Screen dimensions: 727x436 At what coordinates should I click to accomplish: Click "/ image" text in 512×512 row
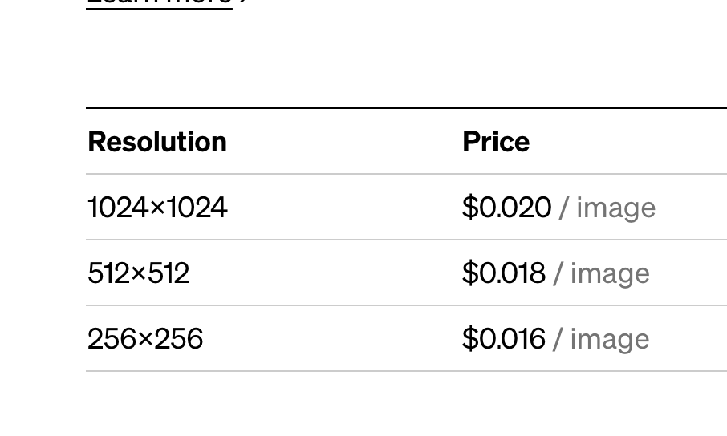pos(601,274)
